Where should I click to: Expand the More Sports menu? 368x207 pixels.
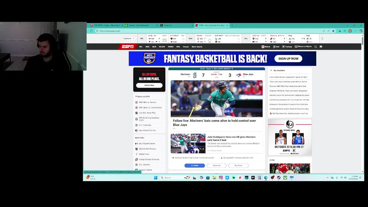click(x=197, y=47)
